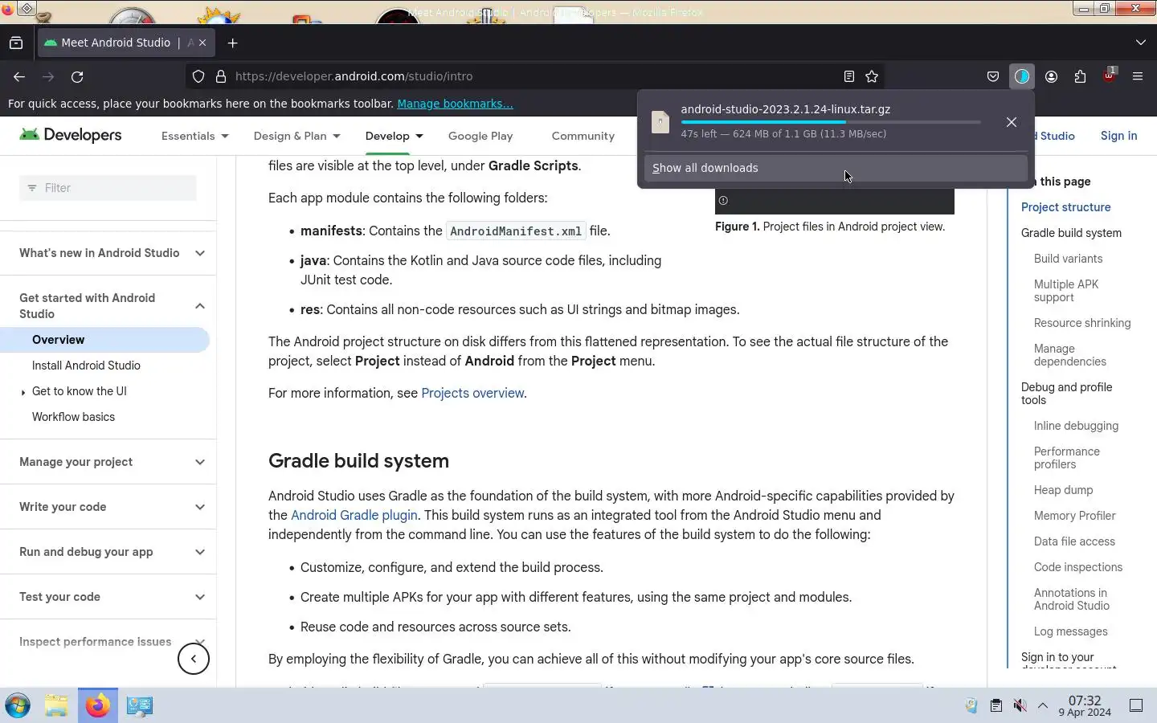The image size is (1157, 723).
Task: Jump to Log messages section
Action: [x=1071, y=631]
